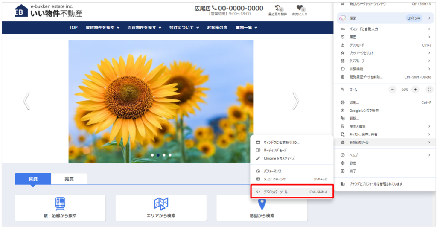Click the fullscreen icon in the zoom row
Screen dimensions: 437x227
click(x=429, y=90)
